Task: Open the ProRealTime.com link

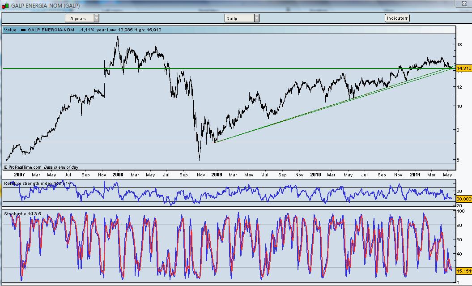Action: point(23,167)
